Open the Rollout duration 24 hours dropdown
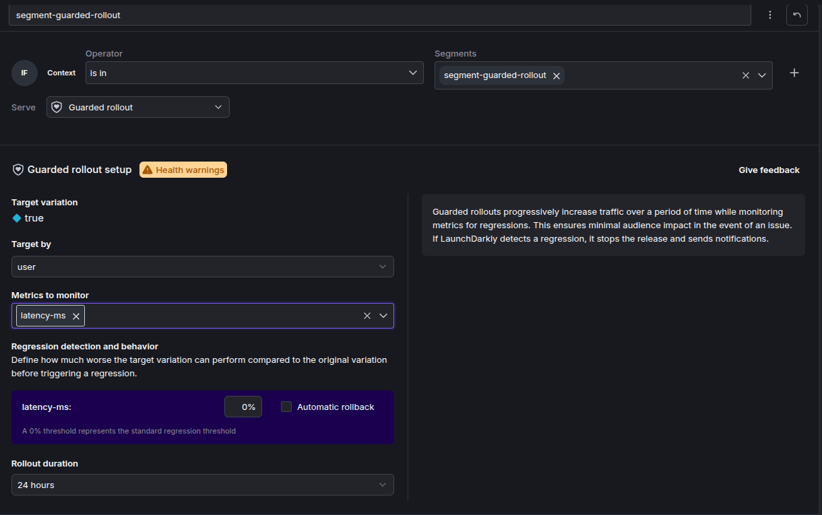This screenshot has height=515, width=822. pos(203,485)
